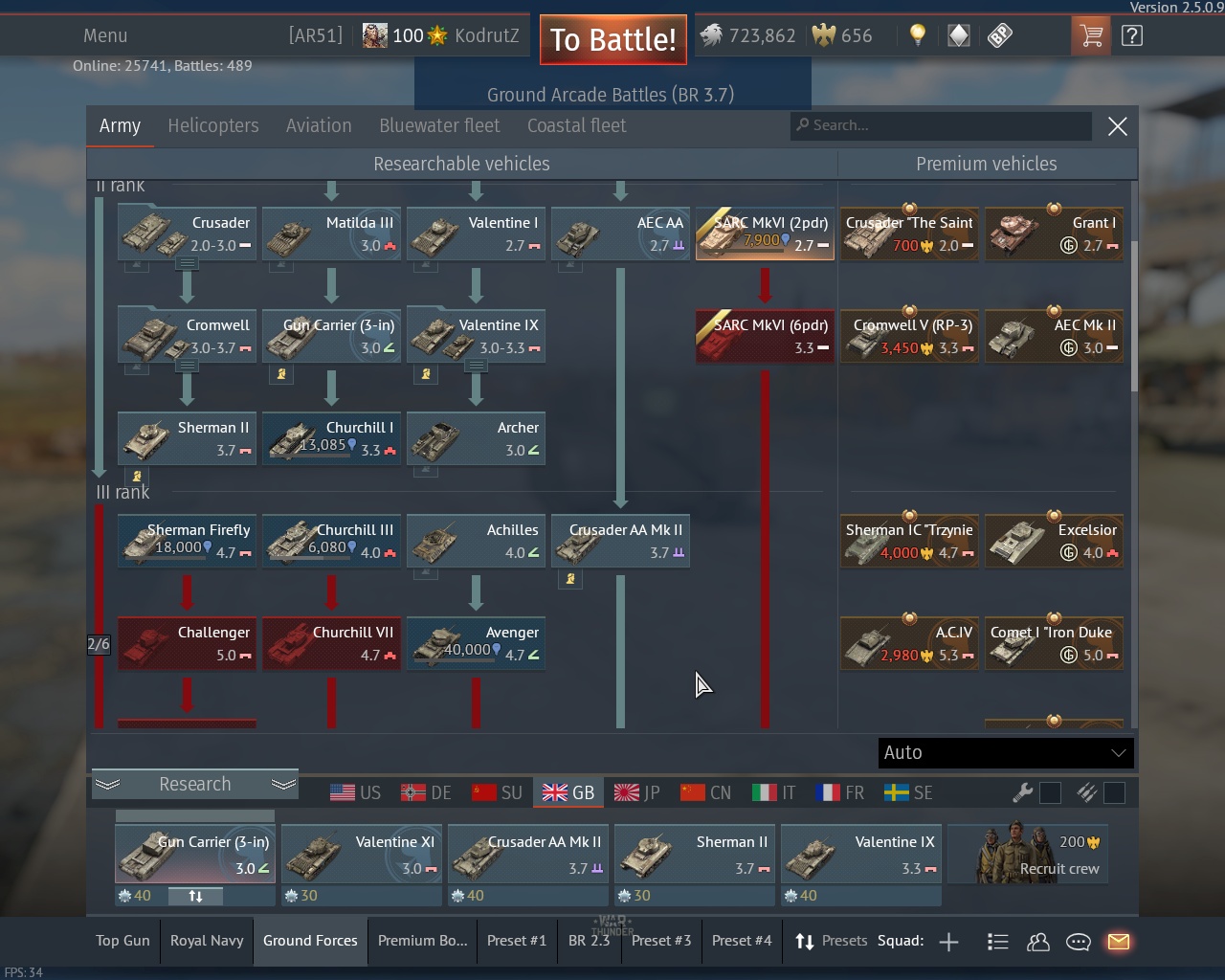Viewport: 1225px width, 980px height.
Task: Select the SARC MkVI (2pdr) vehicle
Action: click(765, 234)
